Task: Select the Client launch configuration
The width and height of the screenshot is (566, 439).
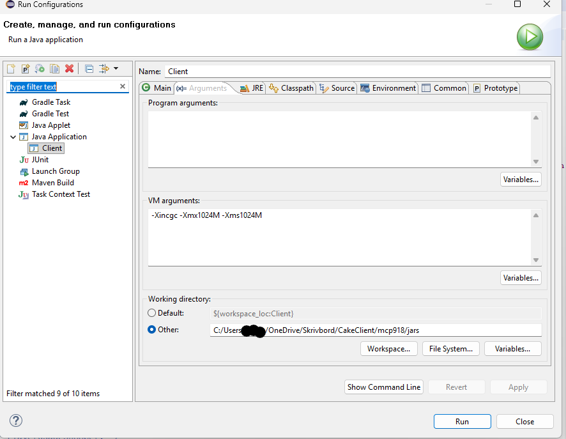Action: coord(46,148)
